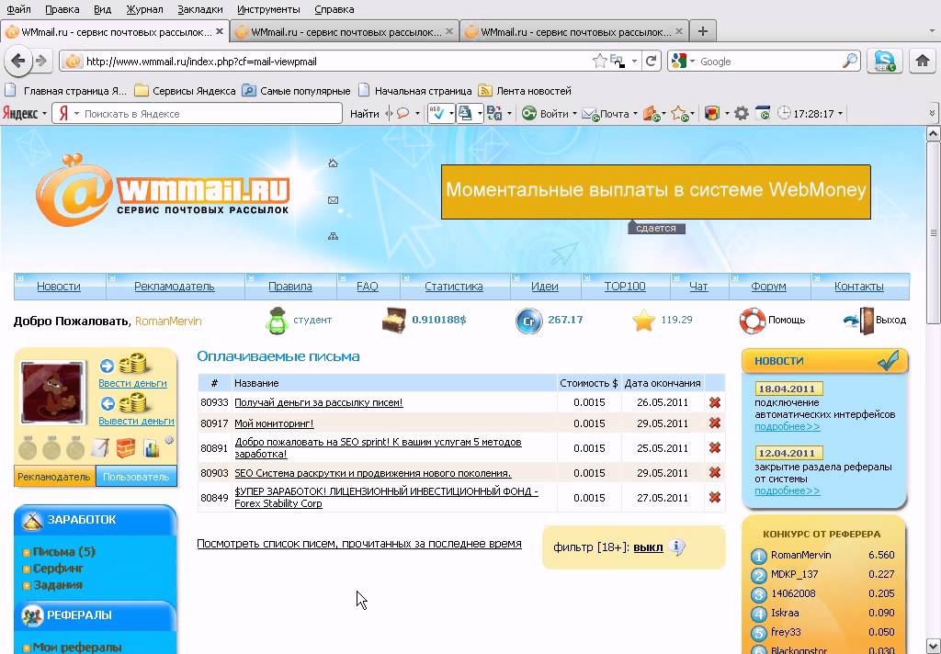Click the info icon beside the 18+ filter
941x654 pixels.
677,547
